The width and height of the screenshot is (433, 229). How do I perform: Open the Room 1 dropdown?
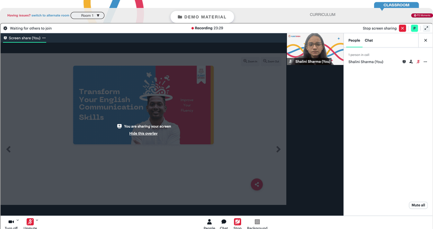pyautogui.click(x=87, y=16)
